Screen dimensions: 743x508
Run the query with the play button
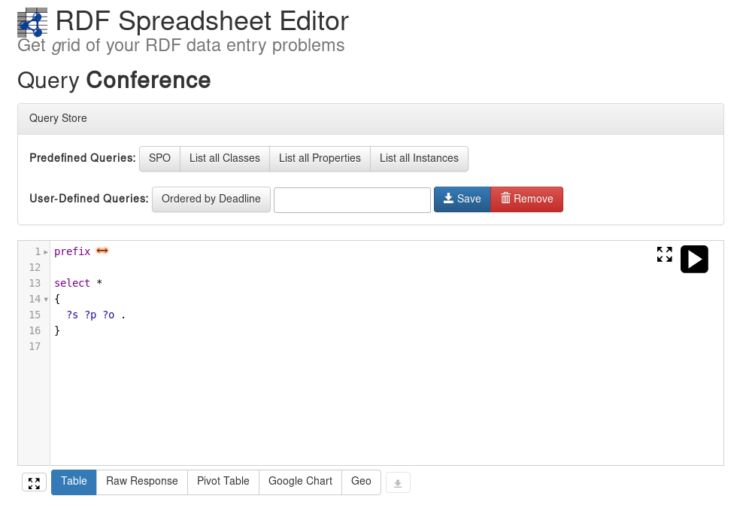coord(694,259)
